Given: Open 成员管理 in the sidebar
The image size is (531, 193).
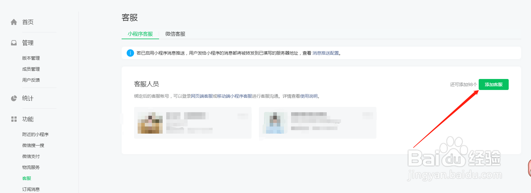Looking at the screenshot, I should click(31, 69).
